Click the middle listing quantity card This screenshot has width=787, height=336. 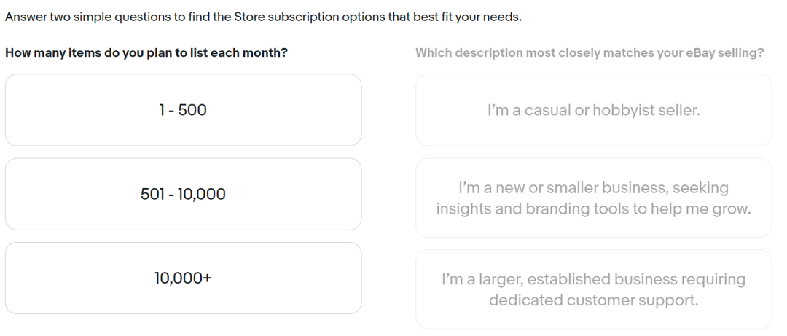click(183, 194)
